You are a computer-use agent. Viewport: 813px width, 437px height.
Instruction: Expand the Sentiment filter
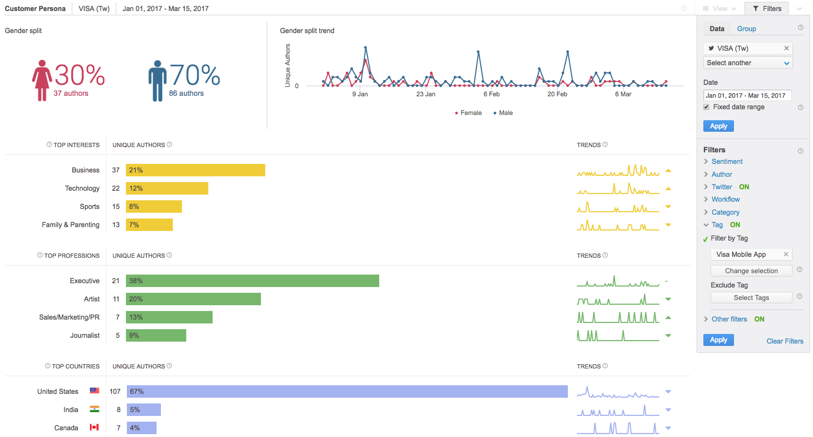[727, 161]
